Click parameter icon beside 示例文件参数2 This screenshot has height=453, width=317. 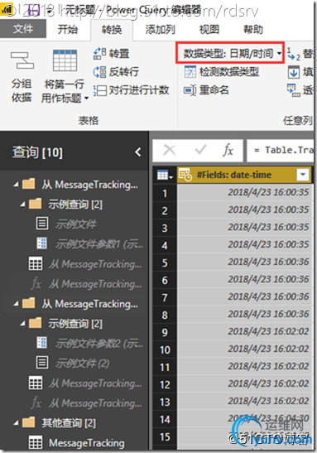pos(42,343)
